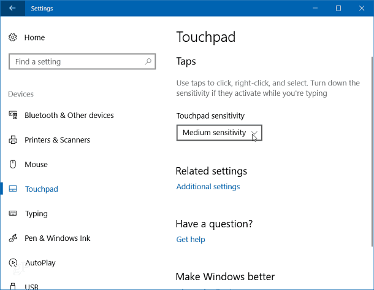Image resolution: width=374 pixels, height=290 pixels.
Task: Select Mouse in the Devices list
Action: coord(36,165)
